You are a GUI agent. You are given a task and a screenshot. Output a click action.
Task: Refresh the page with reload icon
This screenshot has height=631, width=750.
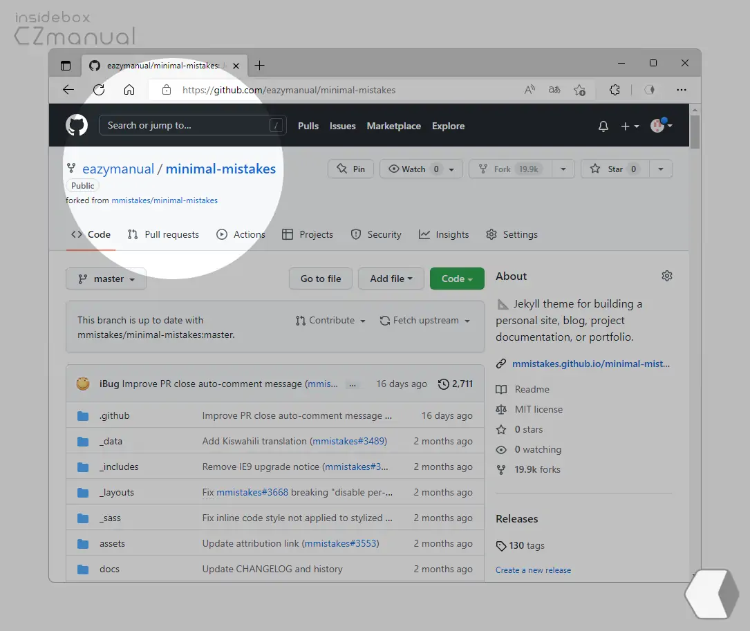99,90
